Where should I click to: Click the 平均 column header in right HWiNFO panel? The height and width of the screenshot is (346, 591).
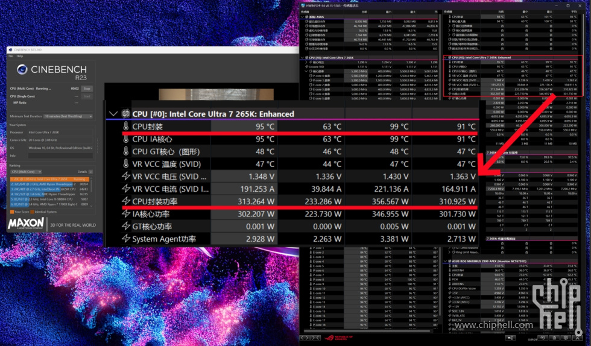(565, 12)
